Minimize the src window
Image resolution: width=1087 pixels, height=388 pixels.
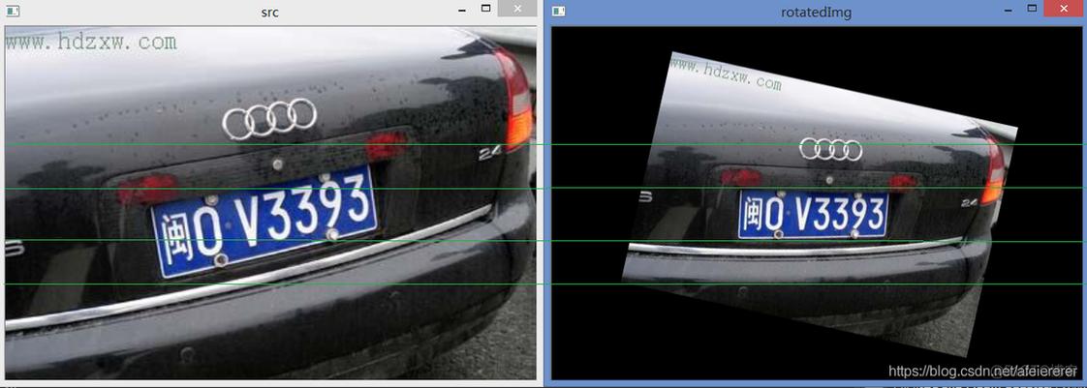pyautogui.click(x=462, y=10)
